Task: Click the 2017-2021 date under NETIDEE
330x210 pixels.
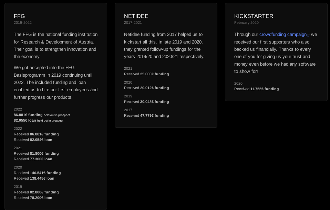Action: click(133, 22)
